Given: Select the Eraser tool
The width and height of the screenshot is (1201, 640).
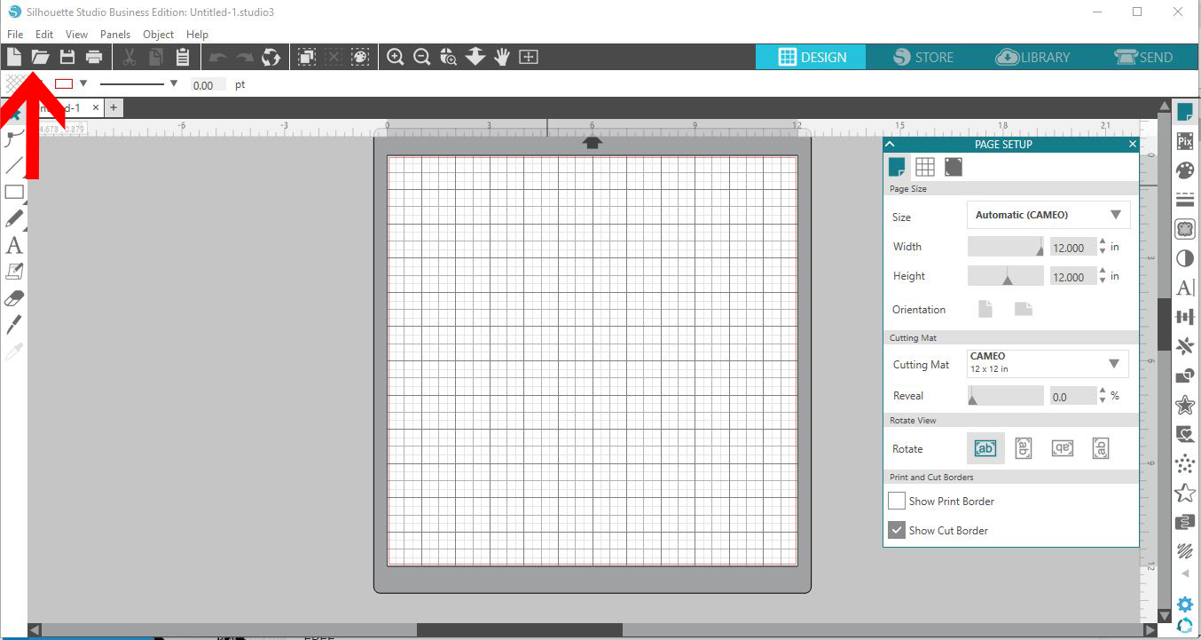Looking at the screenshot, I should [x=14, y=298].
